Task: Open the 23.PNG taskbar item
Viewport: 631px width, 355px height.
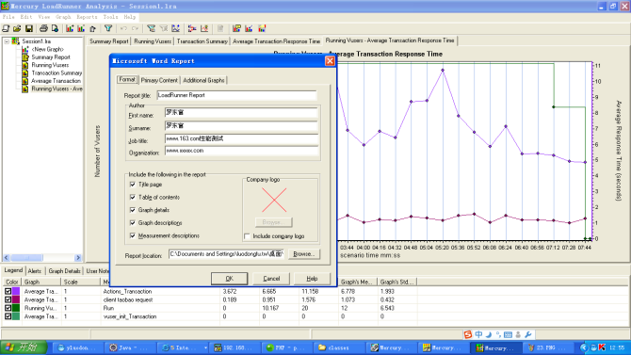Action: pyautogui.click(x=549, y=347)
